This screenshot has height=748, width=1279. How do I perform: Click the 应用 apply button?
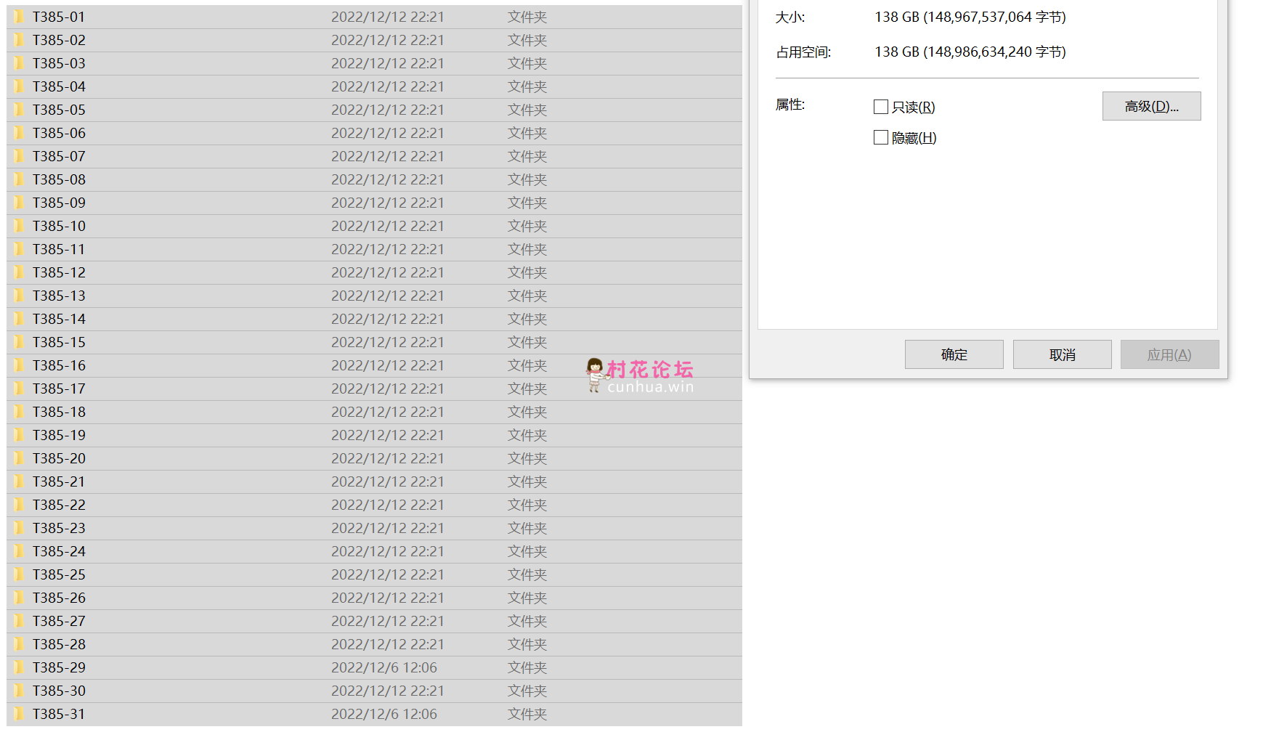(1169, 354)
